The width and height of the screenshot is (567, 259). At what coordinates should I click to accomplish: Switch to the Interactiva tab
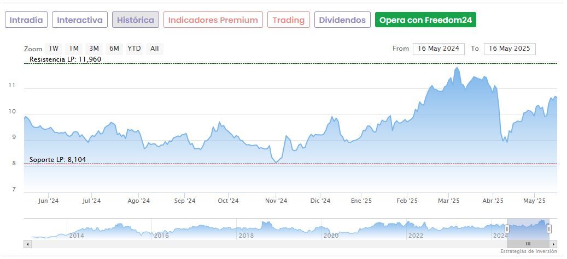(x=80, y=20)
